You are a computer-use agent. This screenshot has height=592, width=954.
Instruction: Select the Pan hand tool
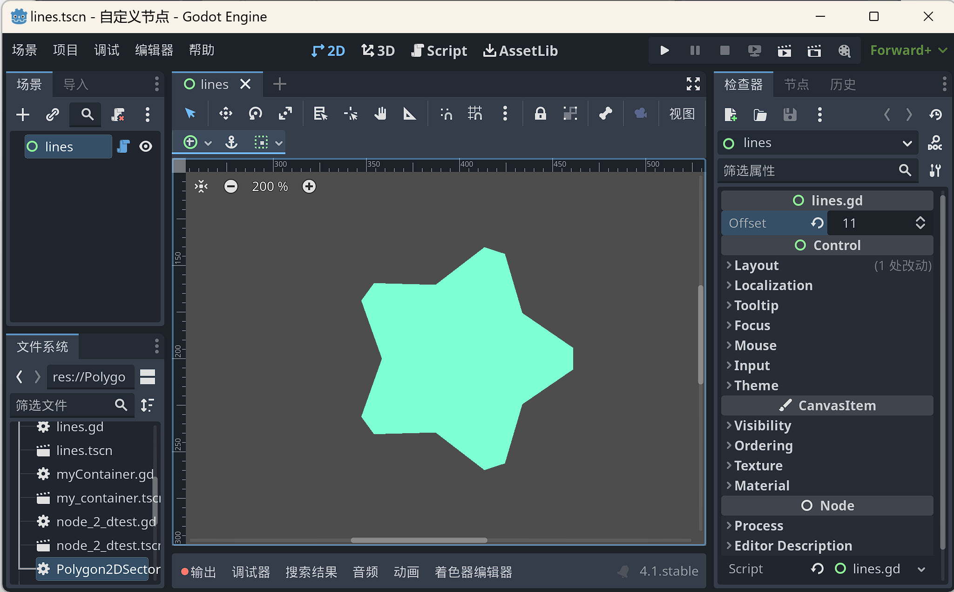click(x=380, y=114)
